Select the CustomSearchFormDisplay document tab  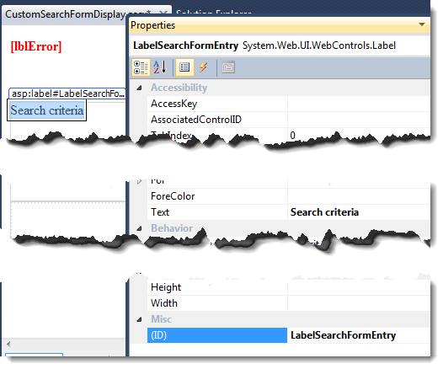[77, 13]
